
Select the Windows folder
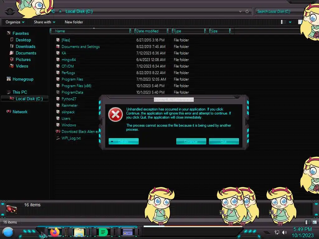69,125
